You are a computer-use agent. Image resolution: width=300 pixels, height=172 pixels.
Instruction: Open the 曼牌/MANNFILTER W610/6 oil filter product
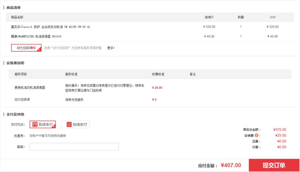36,36
